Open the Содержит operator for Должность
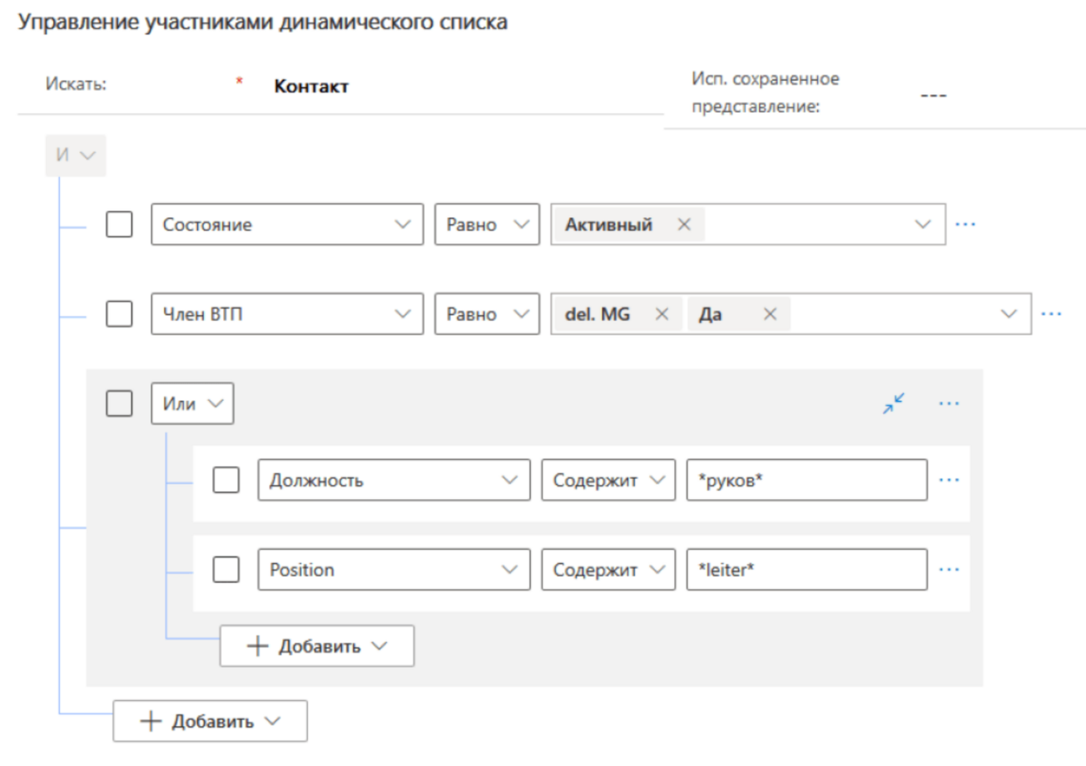Viewport: 1086px width, 766px height. pos(608,480)
